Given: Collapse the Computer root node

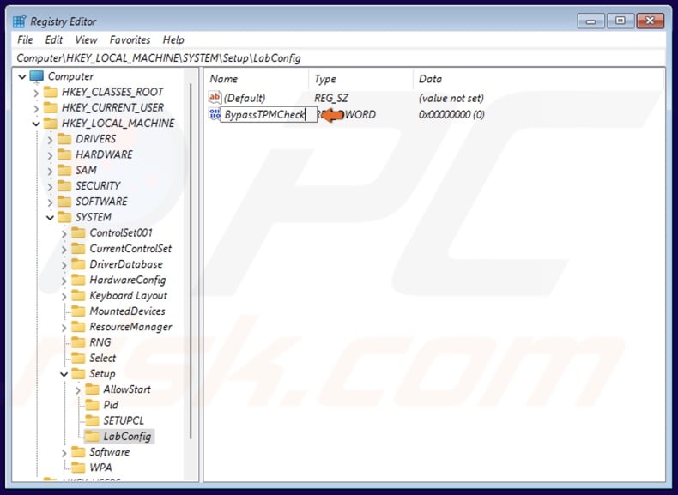Looking at the screenshot, I should pyautogui.click(x=22, y=77).
